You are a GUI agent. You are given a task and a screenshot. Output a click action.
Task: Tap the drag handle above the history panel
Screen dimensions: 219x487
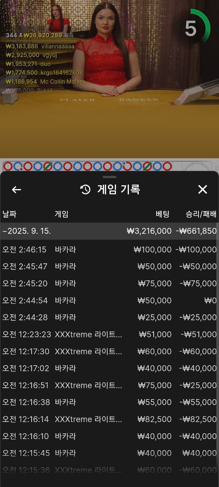click(109, 177)
